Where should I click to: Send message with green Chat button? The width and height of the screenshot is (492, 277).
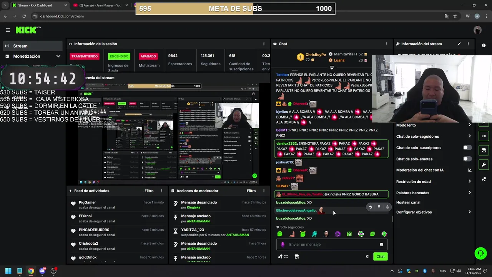pyautogui.click(x=380, y=257)
